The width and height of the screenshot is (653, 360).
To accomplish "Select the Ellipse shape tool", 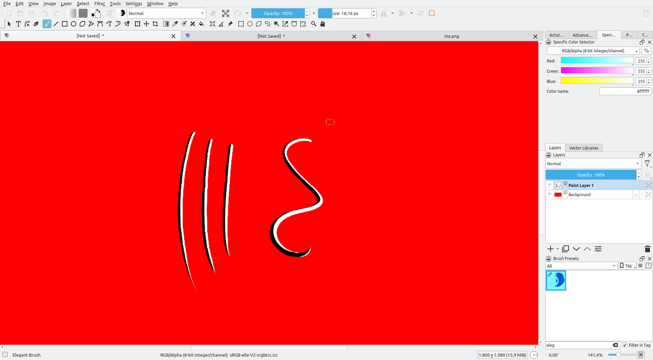I will point(73,24).
